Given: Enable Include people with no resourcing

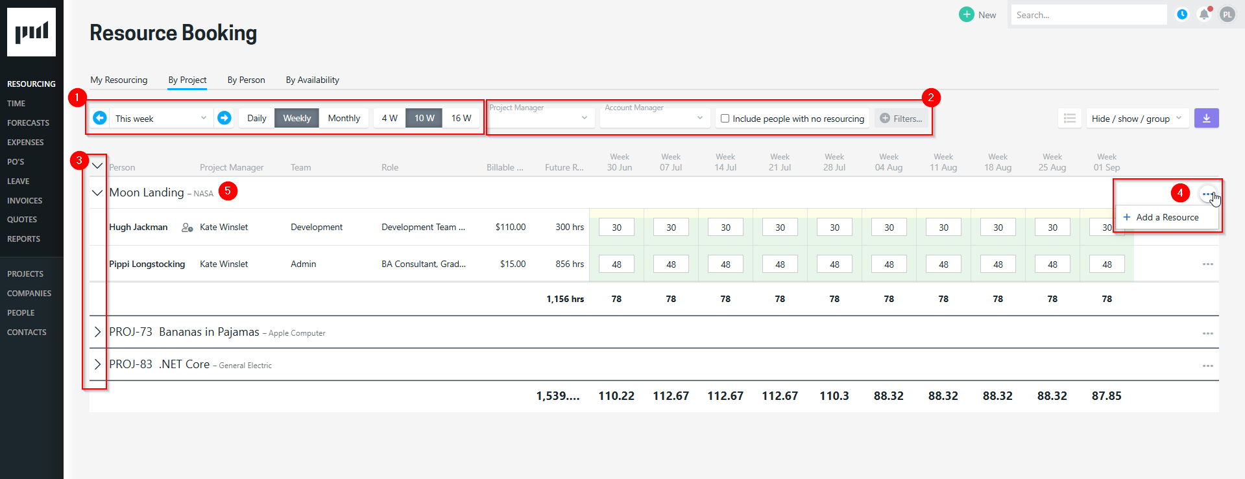Looking at the screenshot, I should click(x=725, y=119).
